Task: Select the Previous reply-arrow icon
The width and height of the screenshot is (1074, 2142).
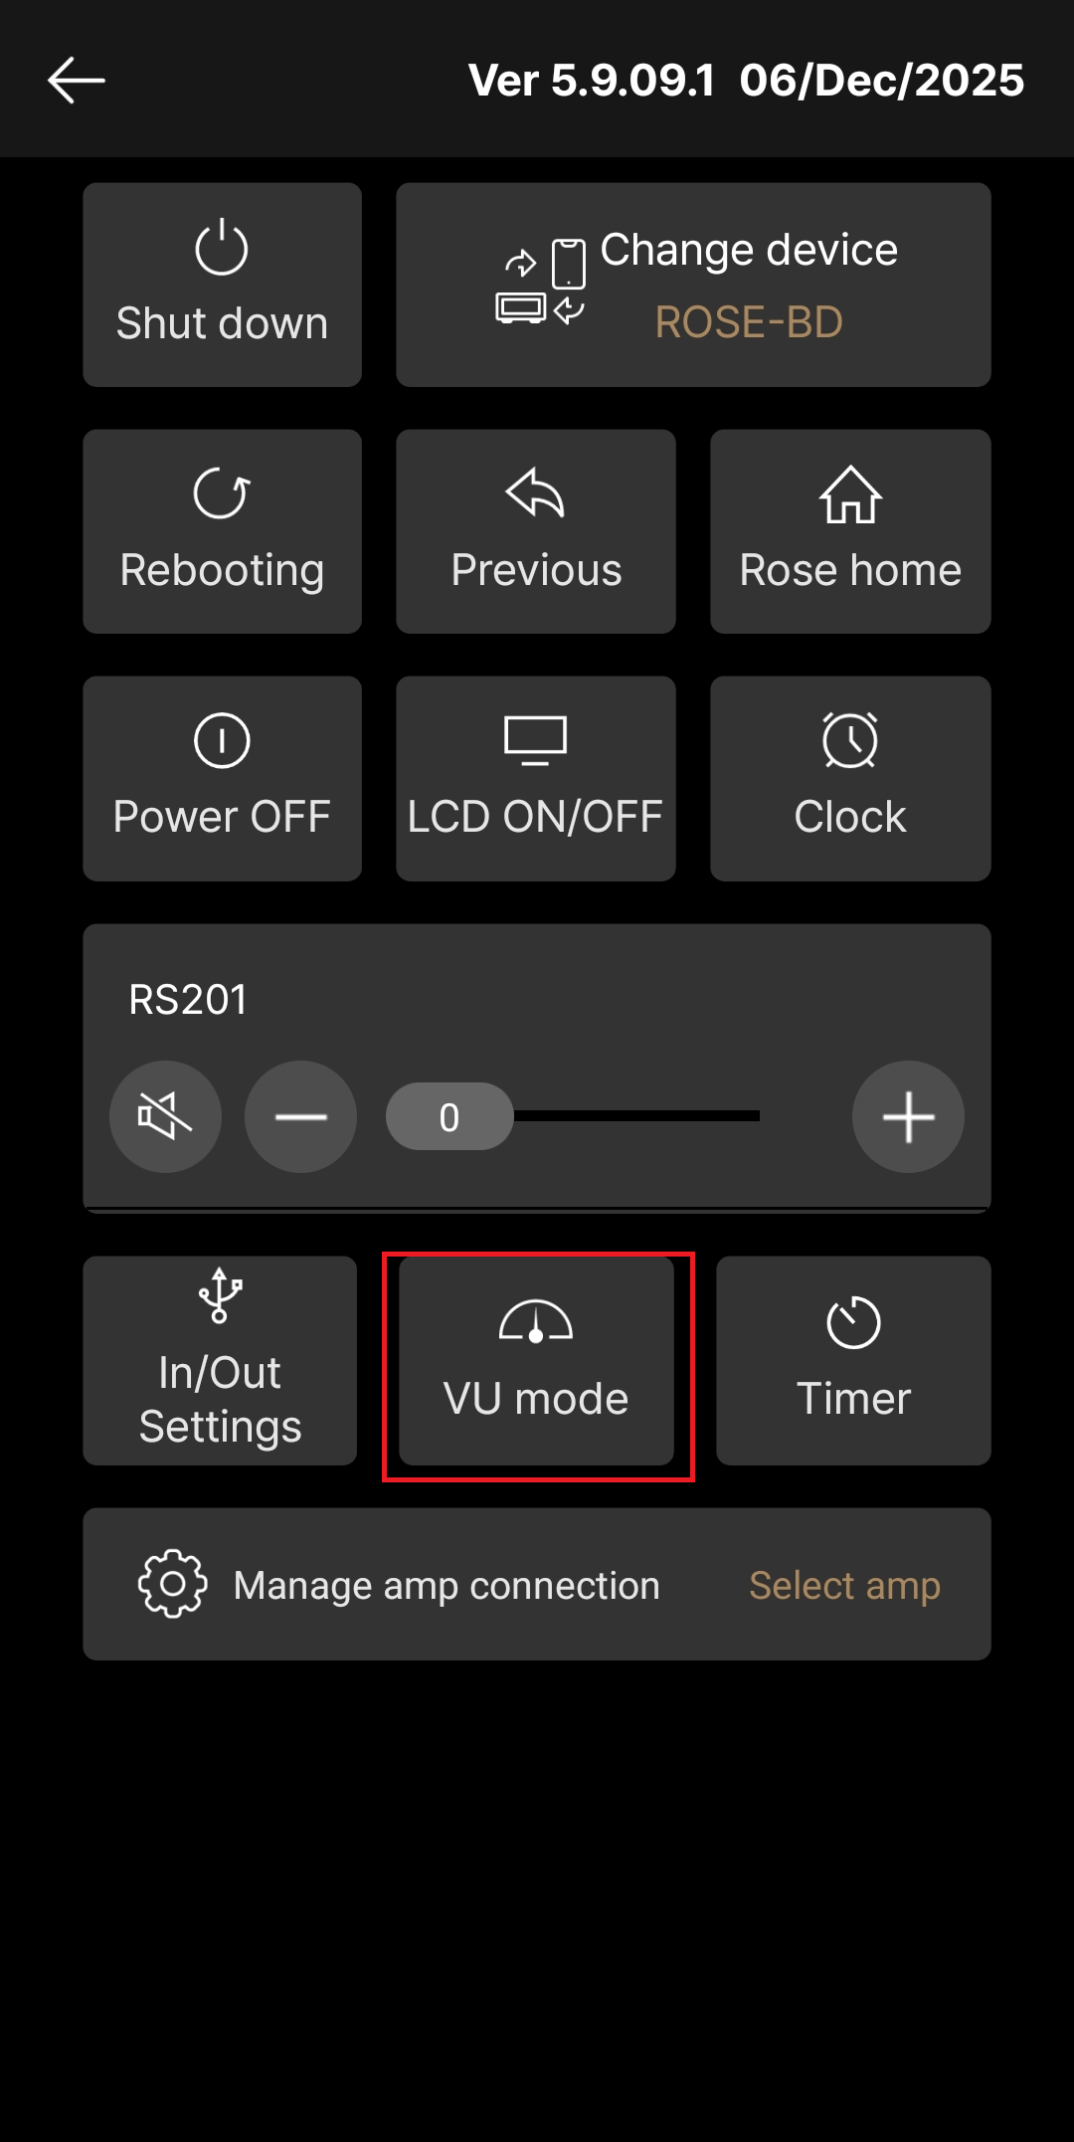Action: [535, 492]
